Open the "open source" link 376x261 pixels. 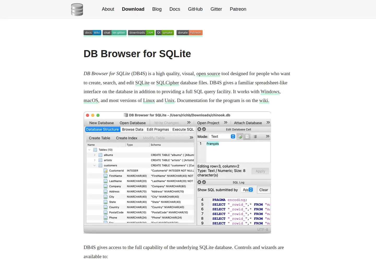point(208,74)
